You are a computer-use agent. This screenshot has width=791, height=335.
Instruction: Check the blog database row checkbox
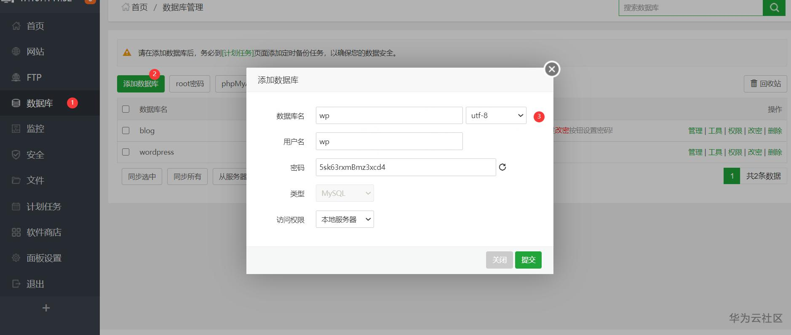tap(126, 130)
